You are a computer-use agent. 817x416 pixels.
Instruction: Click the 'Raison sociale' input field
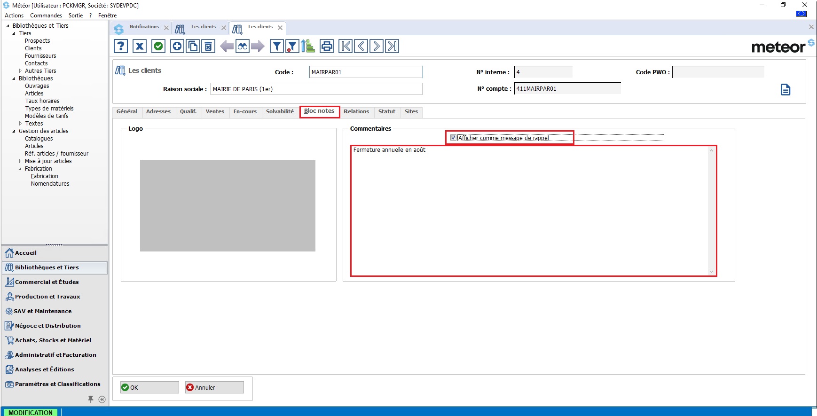(316, 89)
